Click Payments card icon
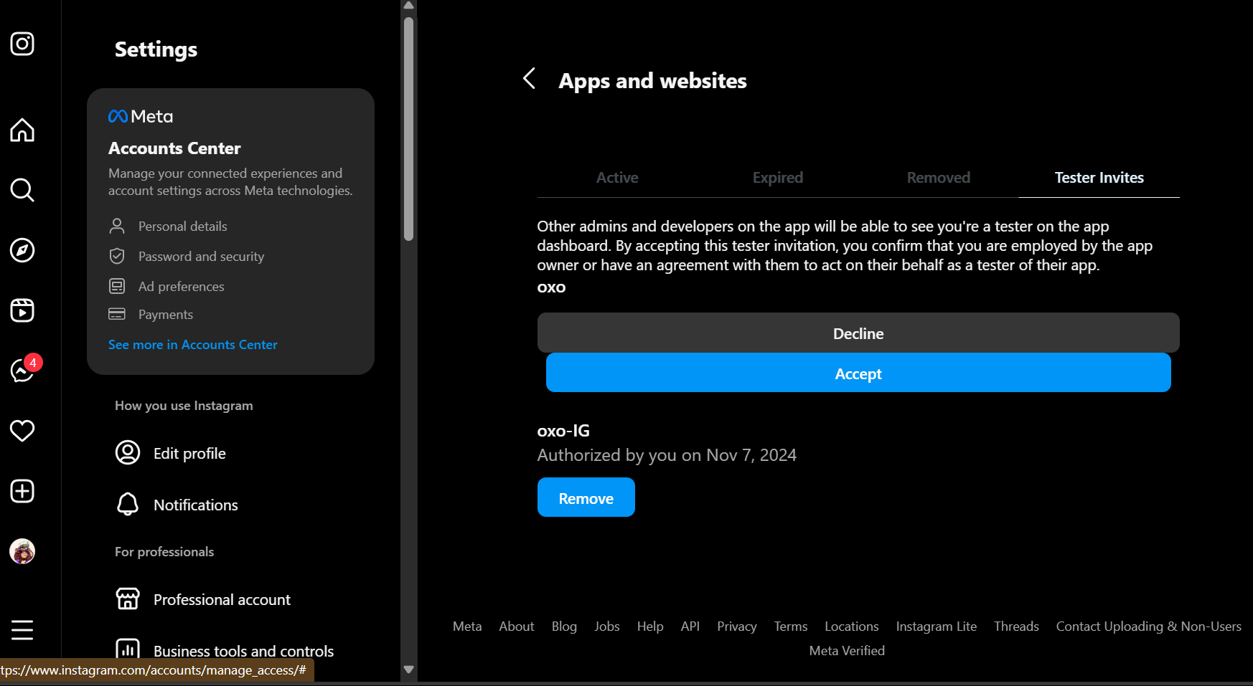This screenshot has width=1253, height=686. point(117,314)
